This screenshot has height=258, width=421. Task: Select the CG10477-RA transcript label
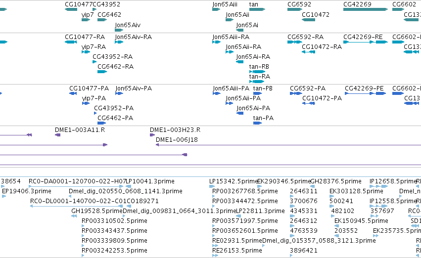pos(85,37)
